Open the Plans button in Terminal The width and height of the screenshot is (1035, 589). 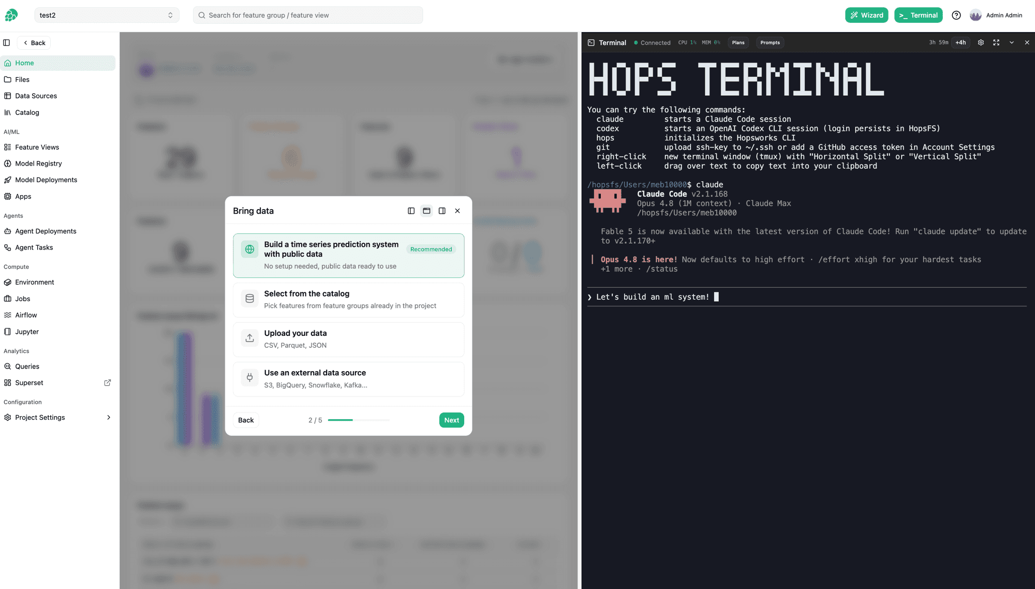pyautogui.click(x=738, y=42)
